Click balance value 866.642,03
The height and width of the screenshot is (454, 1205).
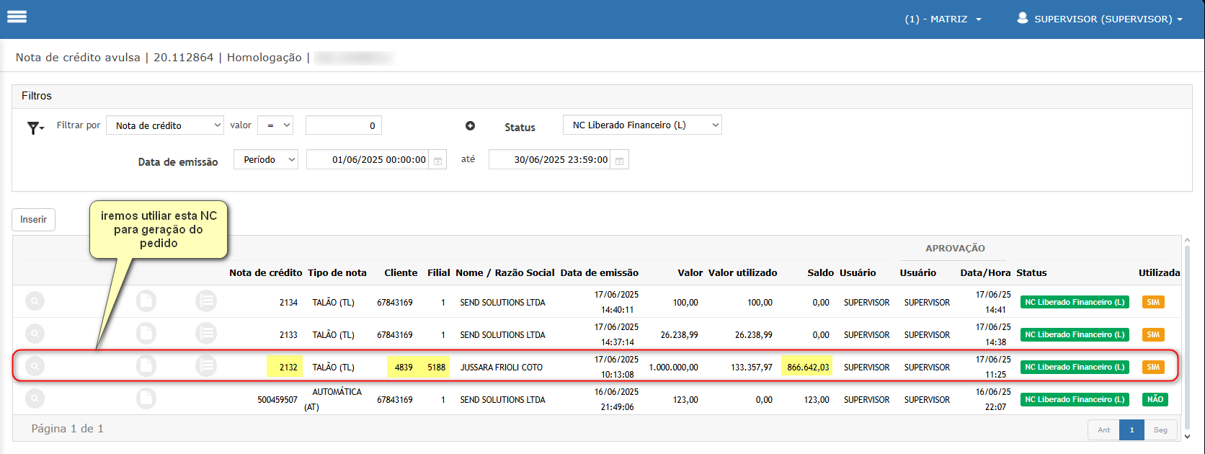pyautogui.click(x=808, y=368)
